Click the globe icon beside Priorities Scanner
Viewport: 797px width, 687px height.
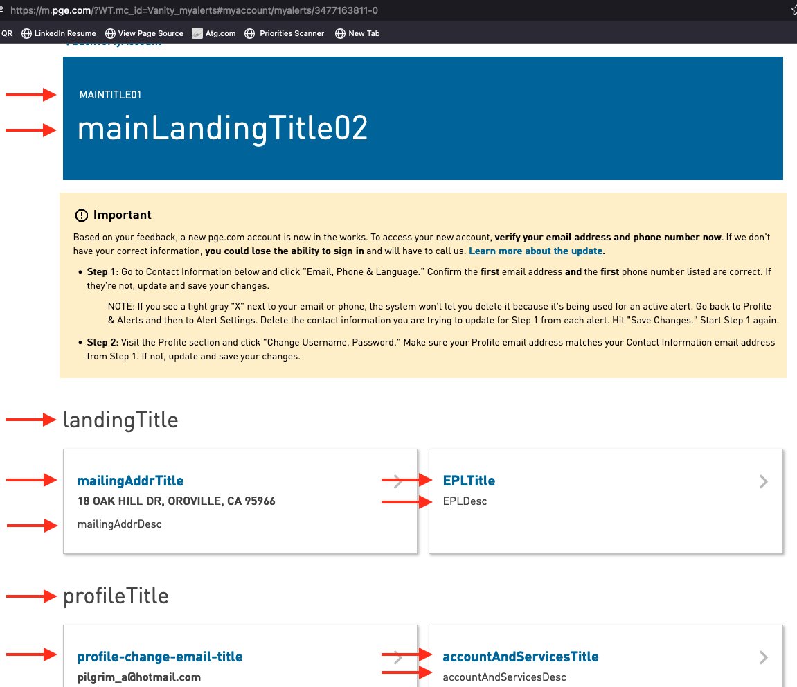tap(249, 33)
